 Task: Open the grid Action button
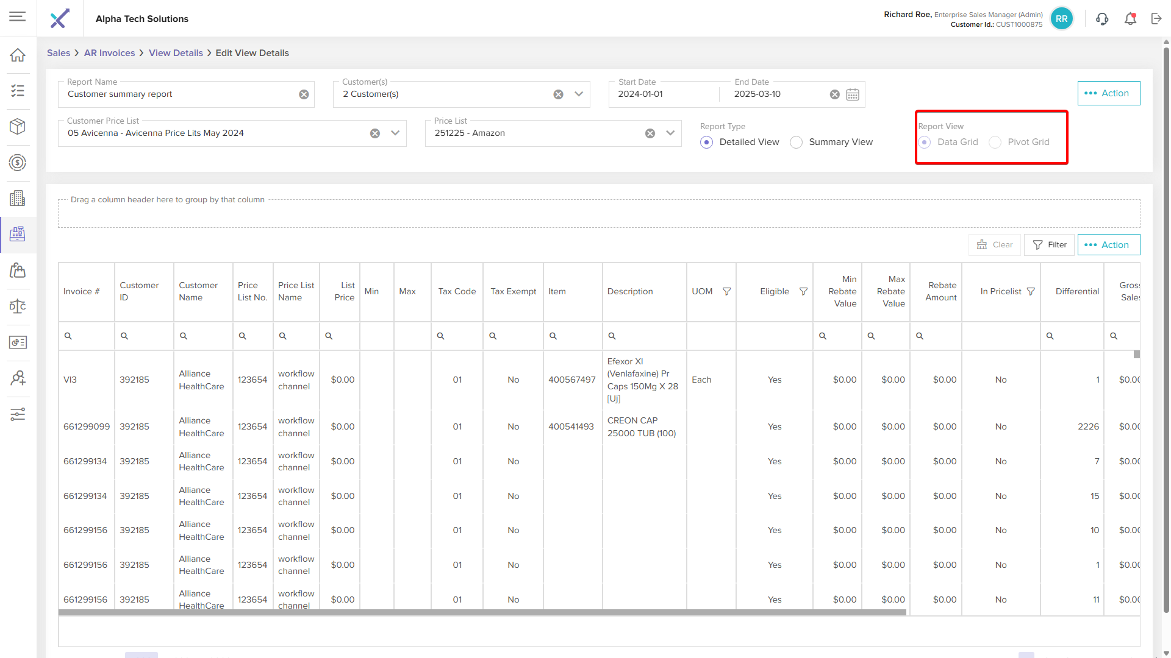1108,245
